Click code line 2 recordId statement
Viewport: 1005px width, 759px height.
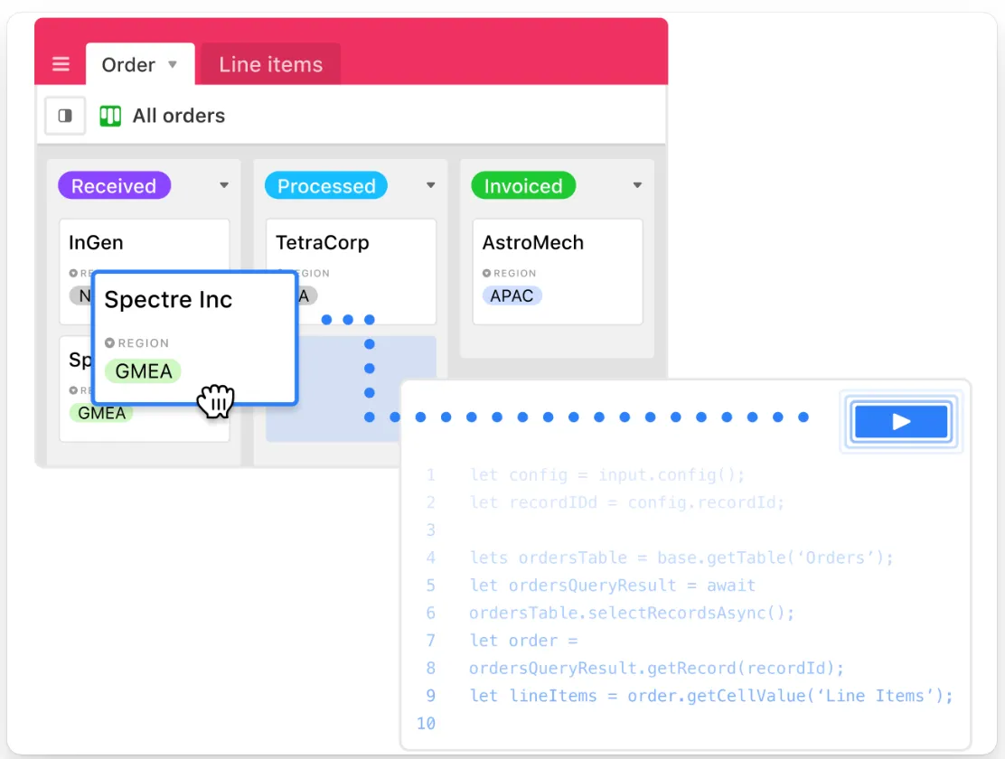[627, 502]
